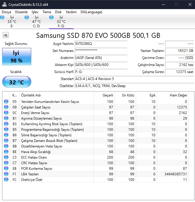Click the Yazılan Toplamı value 16521 GB
This screenshot has width=195, height=202.
pyautogui.click(x=180, y=51)
